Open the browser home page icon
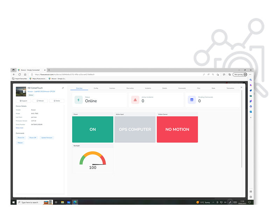Screen dimensions: 280x210 [x=25, y=75]
